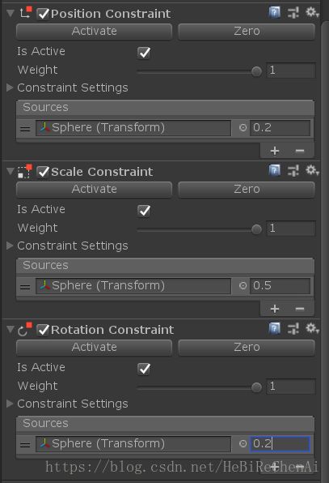This screenshot has height=483, width=329.
Task: Click Zero button in Rotation Constraint
Action: (x=247, y=348)
